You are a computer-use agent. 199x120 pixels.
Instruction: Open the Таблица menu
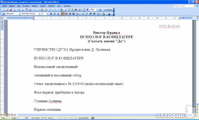pos(51,6)
